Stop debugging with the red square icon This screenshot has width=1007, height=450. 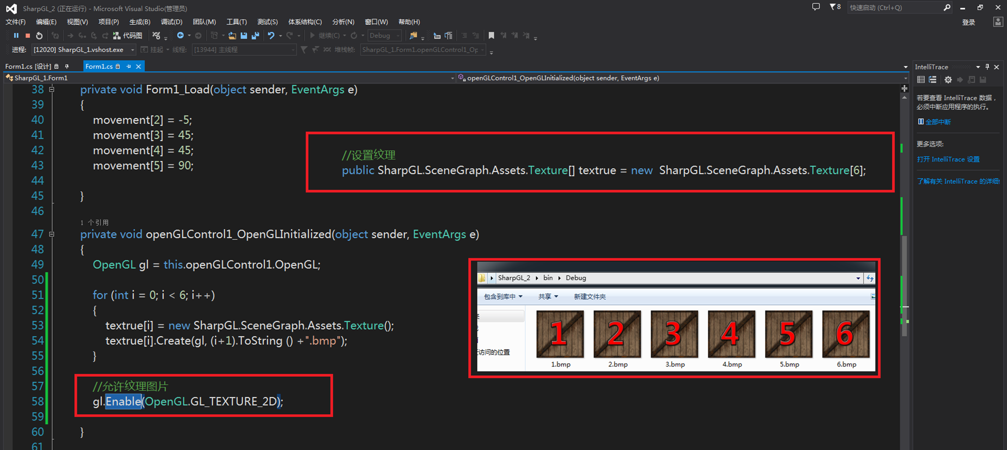click(28, 36)
